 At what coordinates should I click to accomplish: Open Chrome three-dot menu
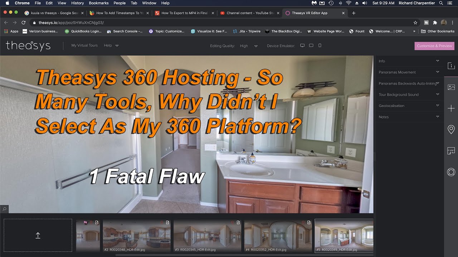pos(452,22)
